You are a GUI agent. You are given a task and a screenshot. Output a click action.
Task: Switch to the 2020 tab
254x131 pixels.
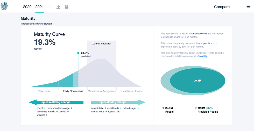(27, 7)
